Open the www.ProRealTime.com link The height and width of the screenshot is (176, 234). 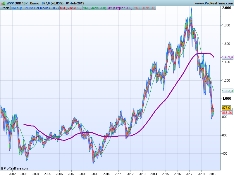pyautogui.click(x=214, y=3)
